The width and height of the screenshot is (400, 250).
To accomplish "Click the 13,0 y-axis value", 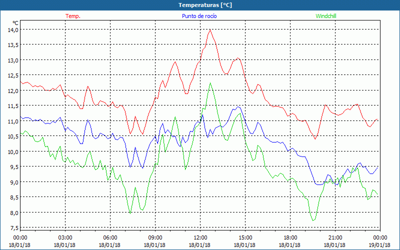I will pyautogui.click(x=13, y=60).
